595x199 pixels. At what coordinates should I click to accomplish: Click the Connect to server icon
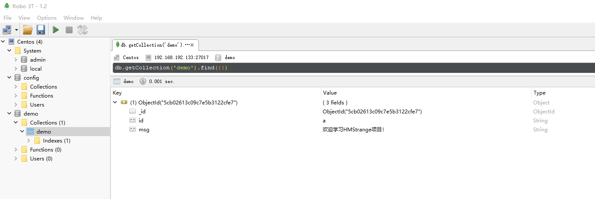[7, 30]
